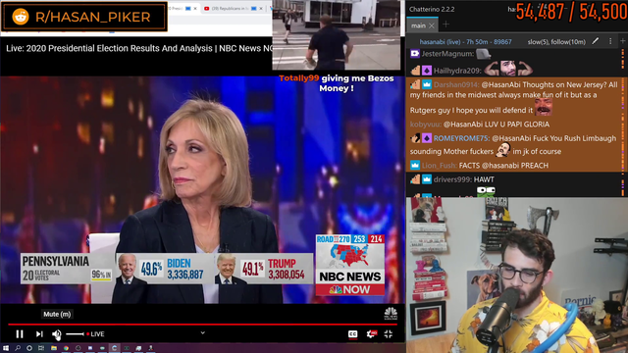Click the slow(5), follow(10m) mode label
This screenshot has height=353, width=628.
coord(556,41)
